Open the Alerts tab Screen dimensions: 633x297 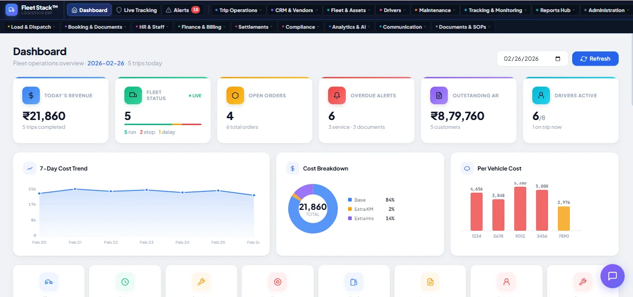183,10
